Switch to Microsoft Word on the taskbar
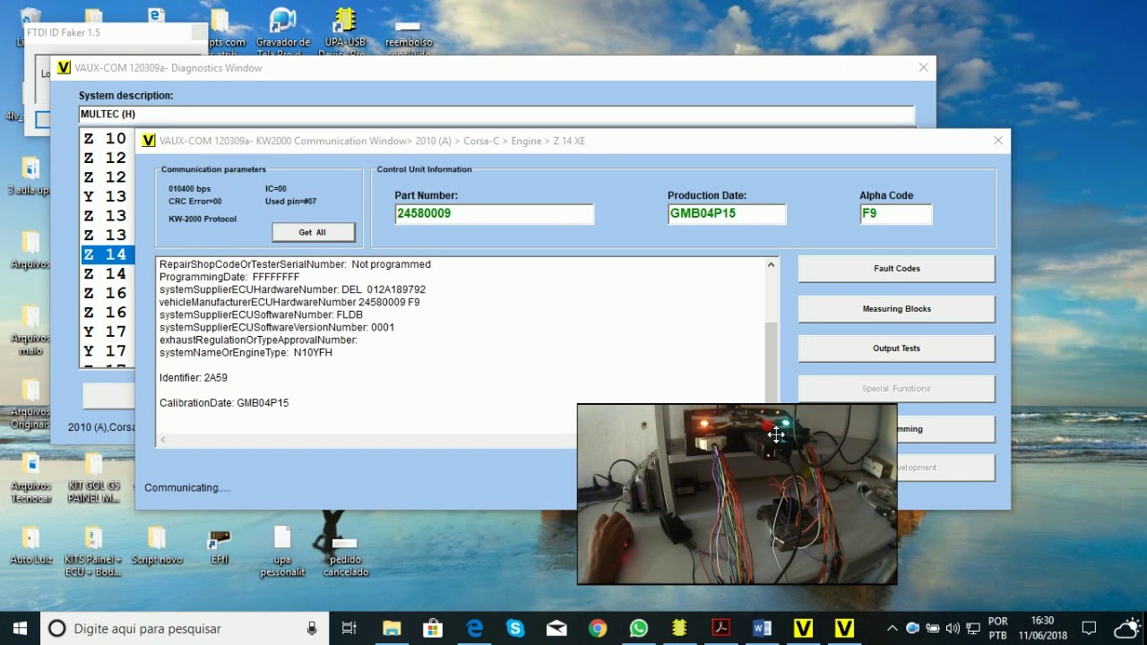The height and width of the screenshot is (645, 1147). (x=762, y=628)
